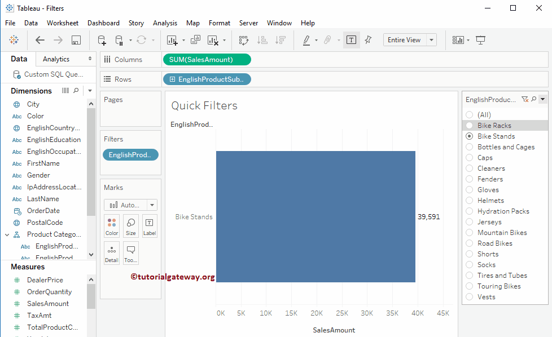This screenshot has height=337, width=552.
Task: Click the Tooltip mark icon
Action: pos(130,252)
